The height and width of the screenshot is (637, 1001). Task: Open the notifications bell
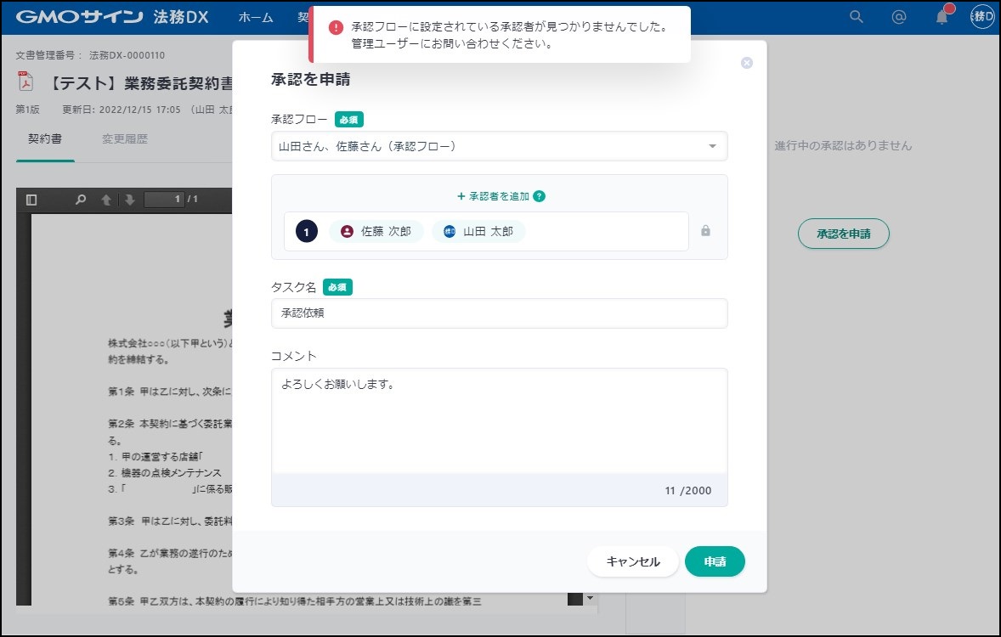click(942, 17)
